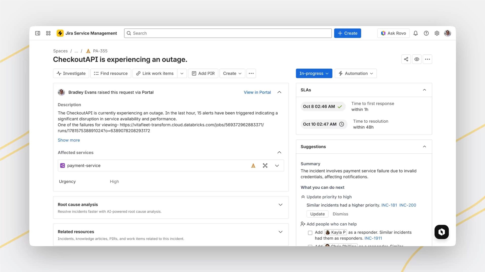Open the app switcher grid icon
485x272 pixels.
coord(48,33)
